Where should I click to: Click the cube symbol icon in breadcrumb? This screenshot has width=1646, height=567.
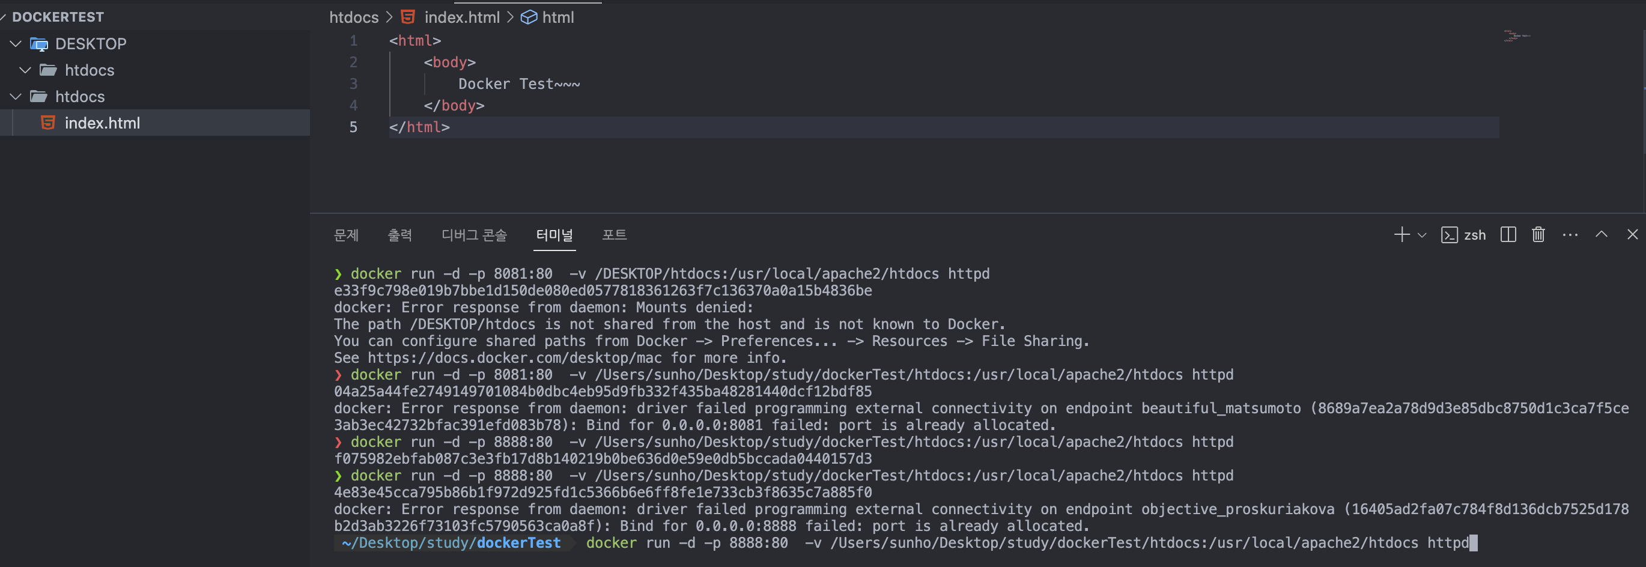click(x=529, y=17)
